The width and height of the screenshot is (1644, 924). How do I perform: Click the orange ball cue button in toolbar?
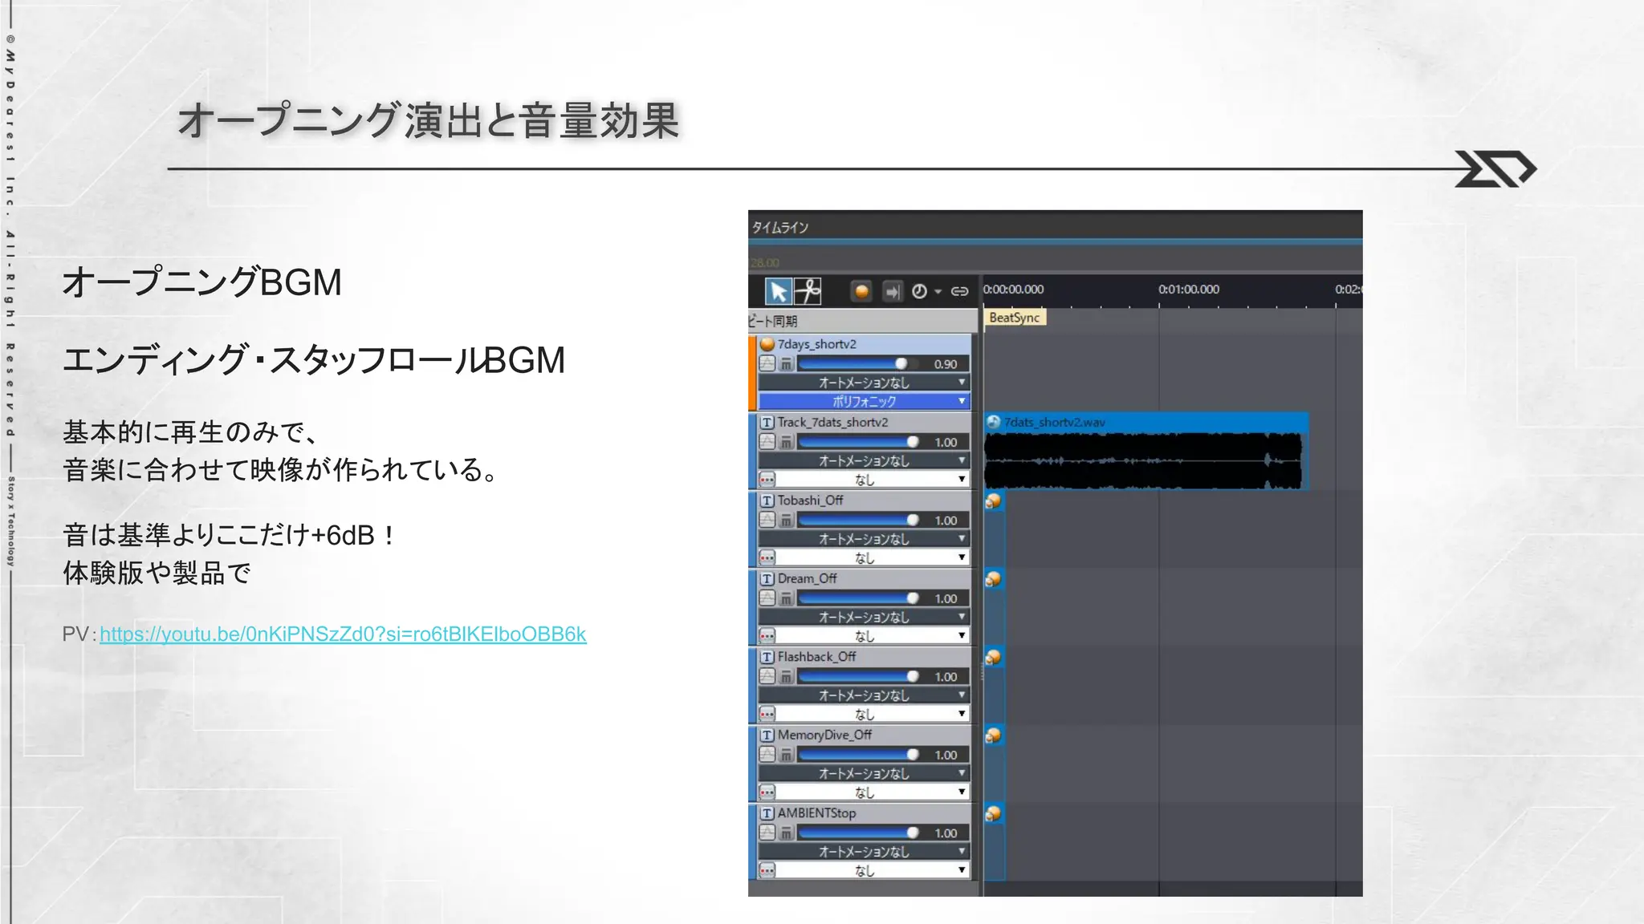point(861,291)
